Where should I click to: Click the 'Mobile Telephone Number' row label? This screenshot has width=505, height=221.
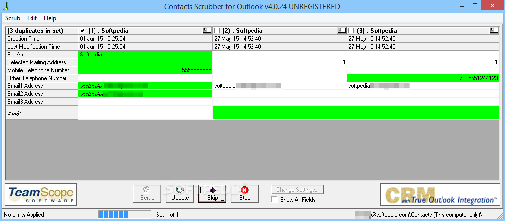pyautogui.click(x=42, y=70)
